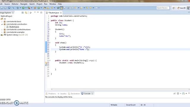Open the Window menu
Viewport: 190px width, 107px height.
[53, 4]
